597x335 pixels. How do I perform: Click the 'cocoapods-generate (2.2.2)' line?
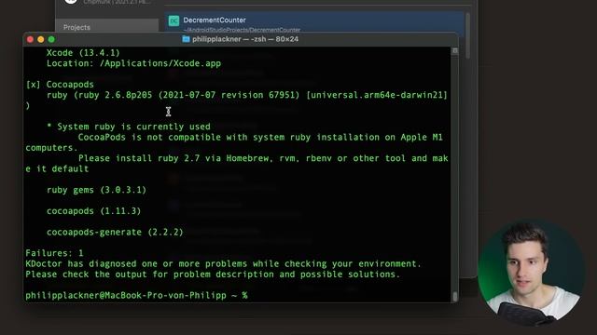click(115, 232)
